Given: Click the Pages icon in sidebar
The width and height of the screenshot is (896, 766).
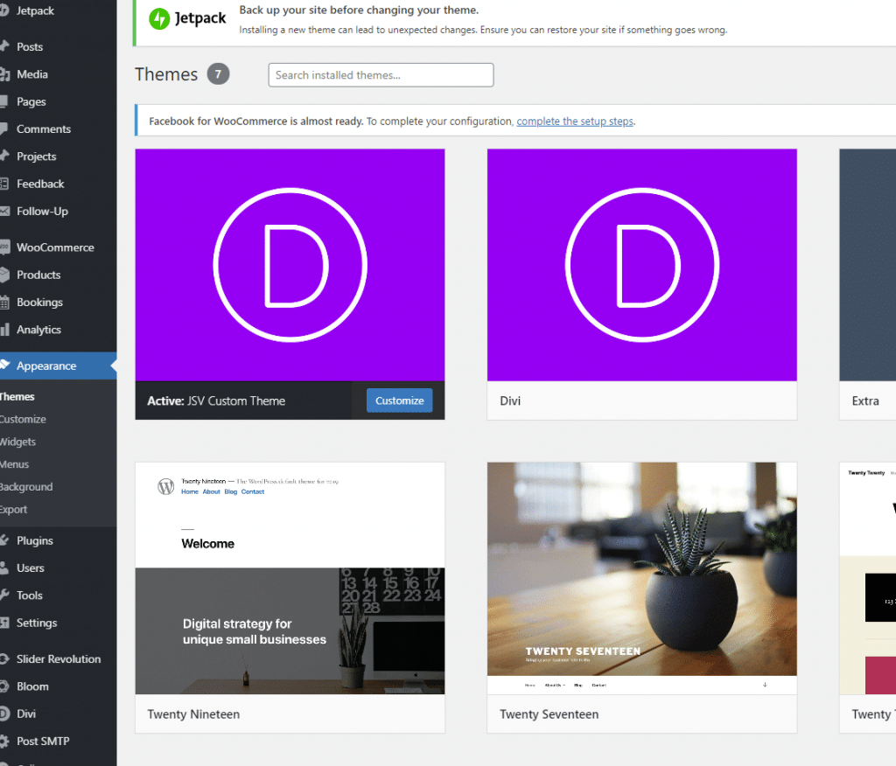Looking at the screenshot, I should (x=4, y=101).
